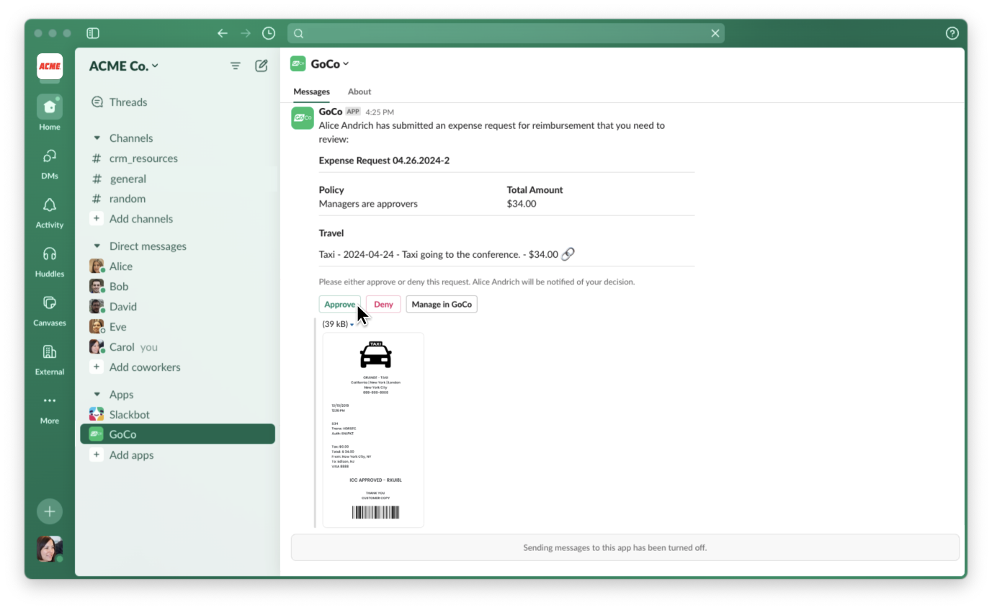Open the taxi receipt thumbnail

tap(373, 429)
